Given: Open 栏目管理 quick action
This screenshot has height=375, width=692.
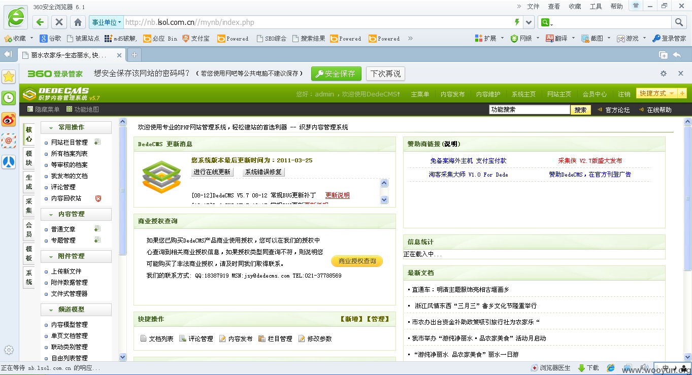Looking at the screenshot, I should click(276, 338).
